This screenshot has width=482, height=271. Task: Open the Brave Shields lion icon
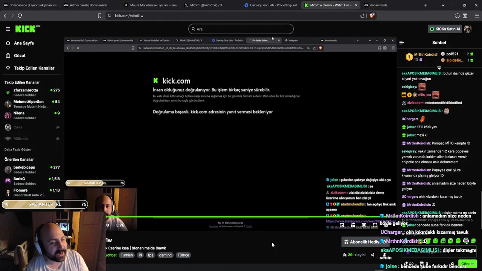(x=372, y=15)
